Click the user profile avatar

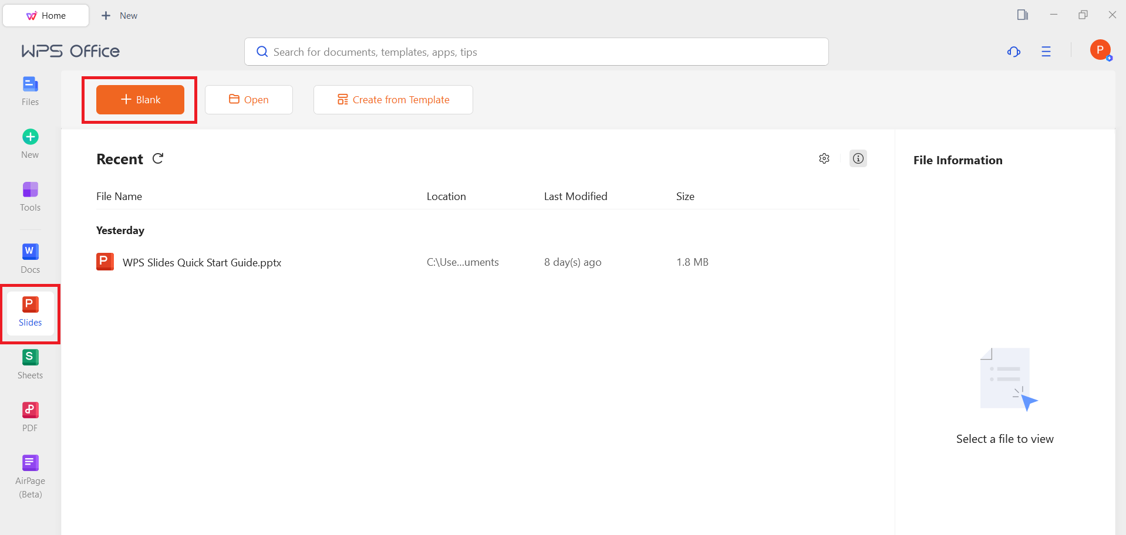pyautogui.click(x=1100, y=50)
